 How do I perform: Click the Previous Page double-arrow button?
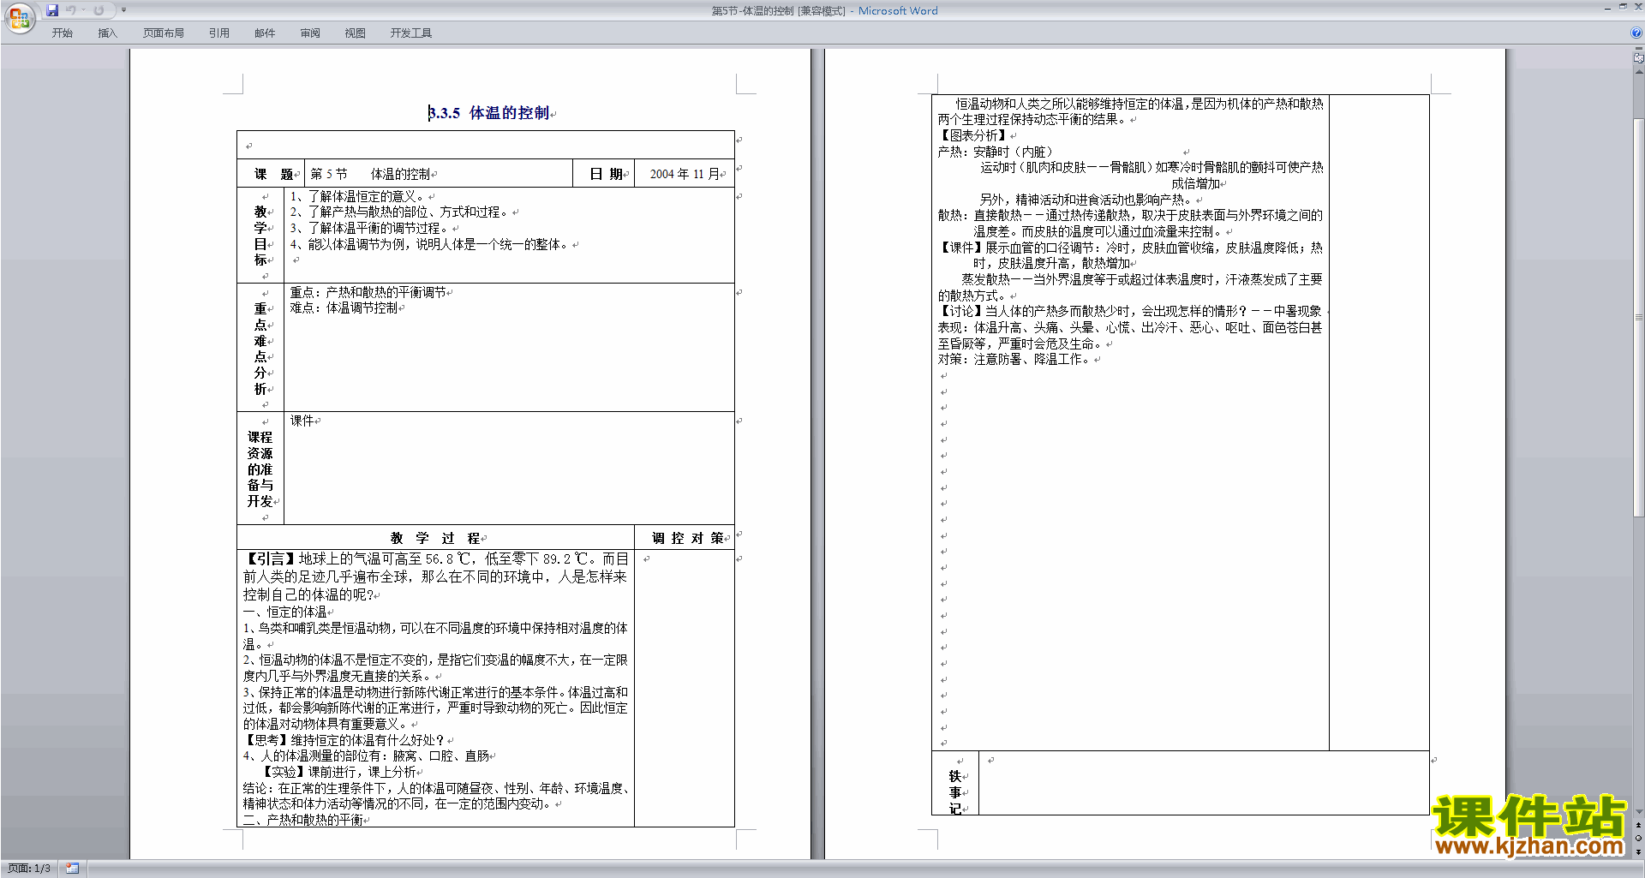pos(1638,825)
